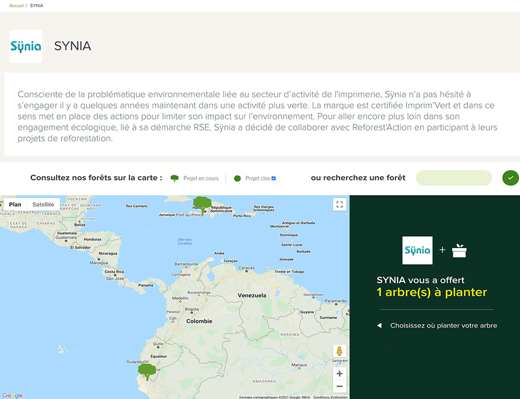Click the Synia logo thumbnail in header
This screenshot has width=520, height=399.
pos(26,46)
